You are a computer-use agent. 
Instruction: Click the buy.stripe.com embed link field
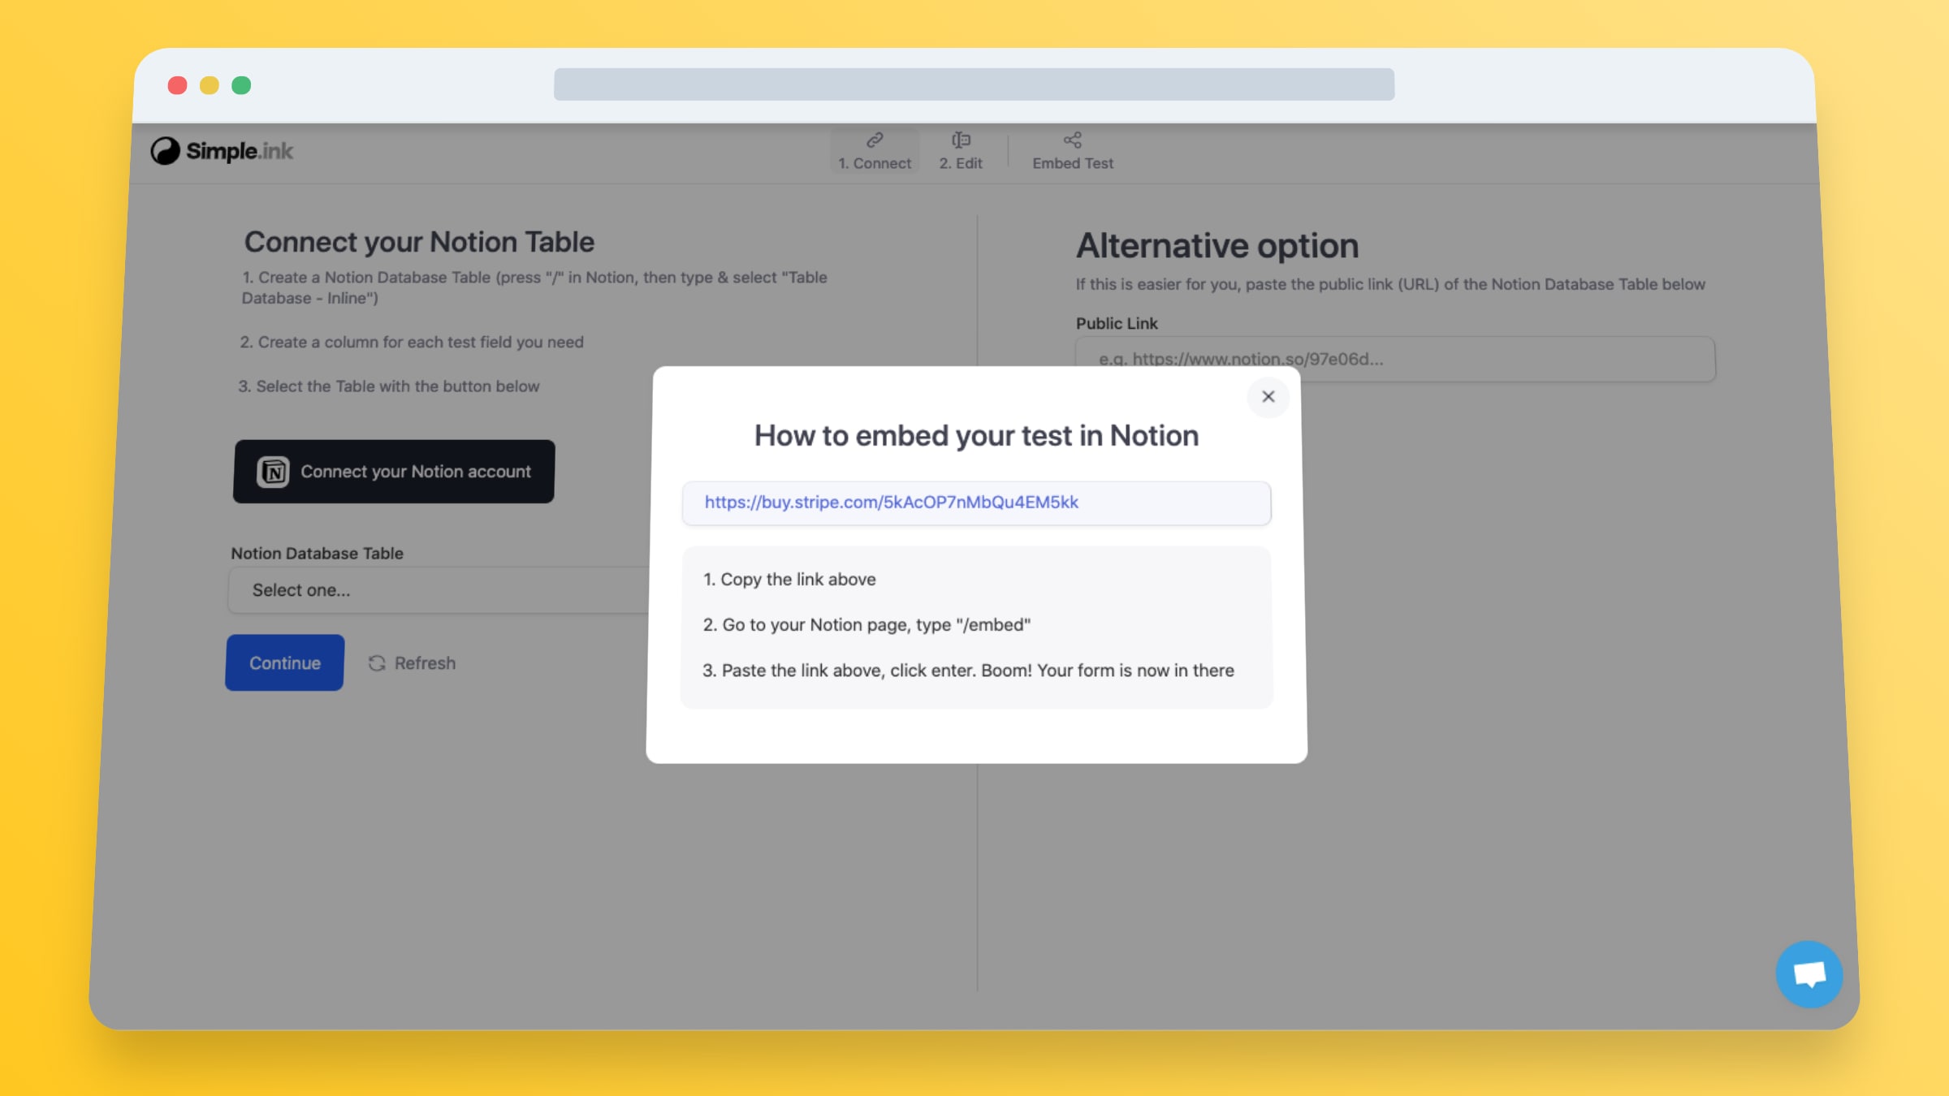pyautogui.click(x=976, y=503)
